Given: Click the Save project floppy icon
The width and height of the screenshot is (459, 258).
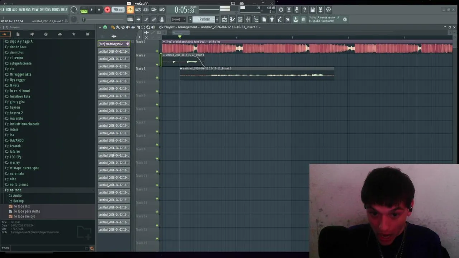Looking at the screenshot, I should pyautogui.click(x=312, y=10).
